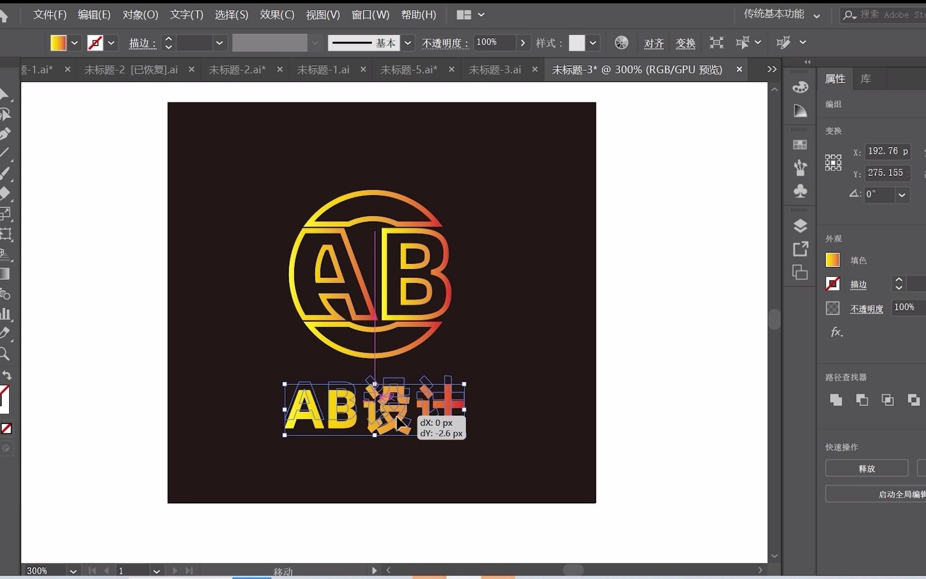Open the Swatches panel icon
The image size is (926, 579).
coord(800,145)
